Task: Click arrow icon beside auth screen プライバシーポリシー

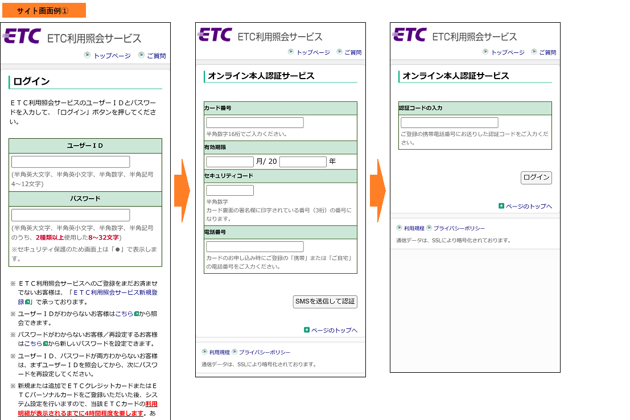Action: 429,228
